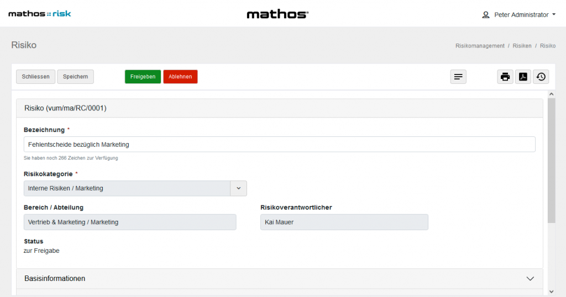This screenshot has height=297, width=566.
Task: Open the text lines notes icon
Action: [458, 77]
